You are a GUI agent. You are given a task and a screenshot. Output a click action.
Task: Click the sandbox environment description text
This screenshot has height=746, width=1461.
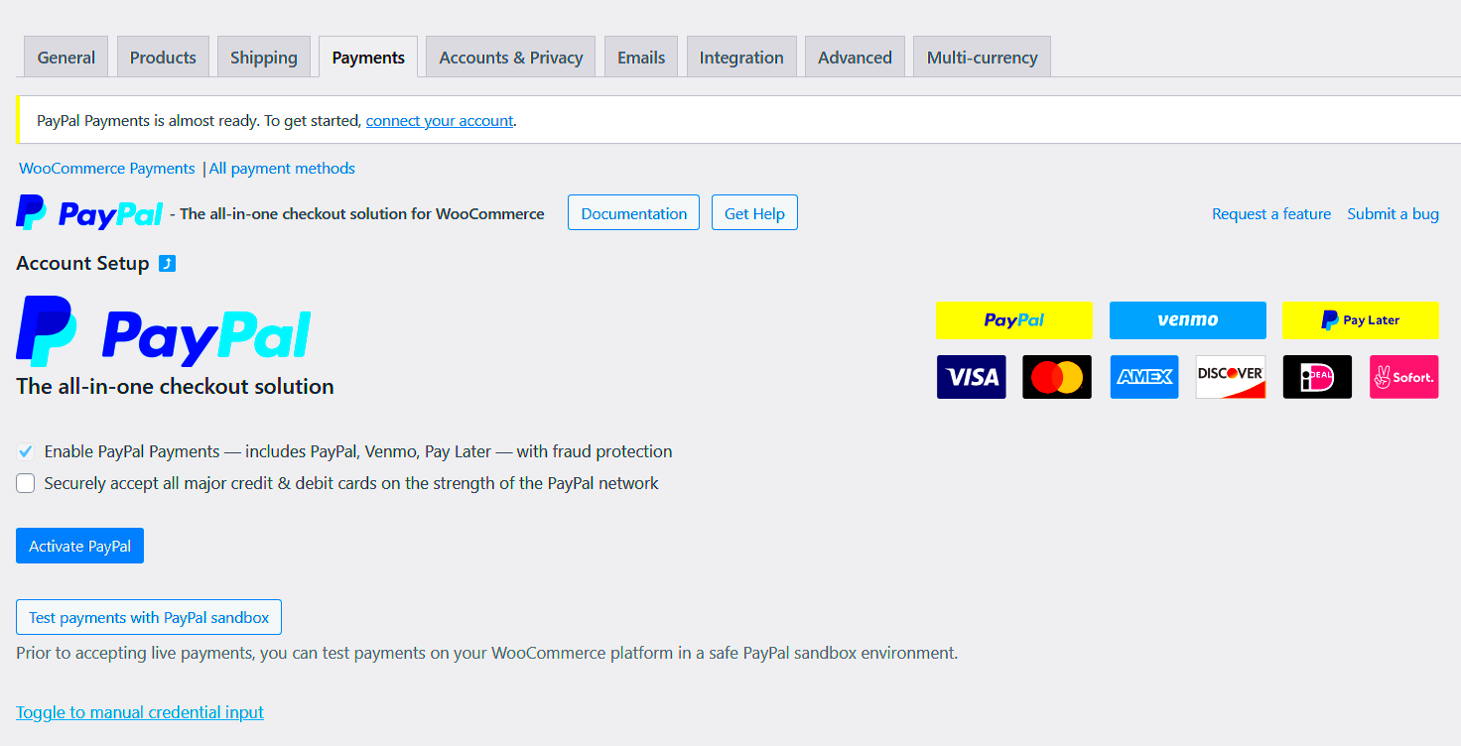[x=486, y=654]
